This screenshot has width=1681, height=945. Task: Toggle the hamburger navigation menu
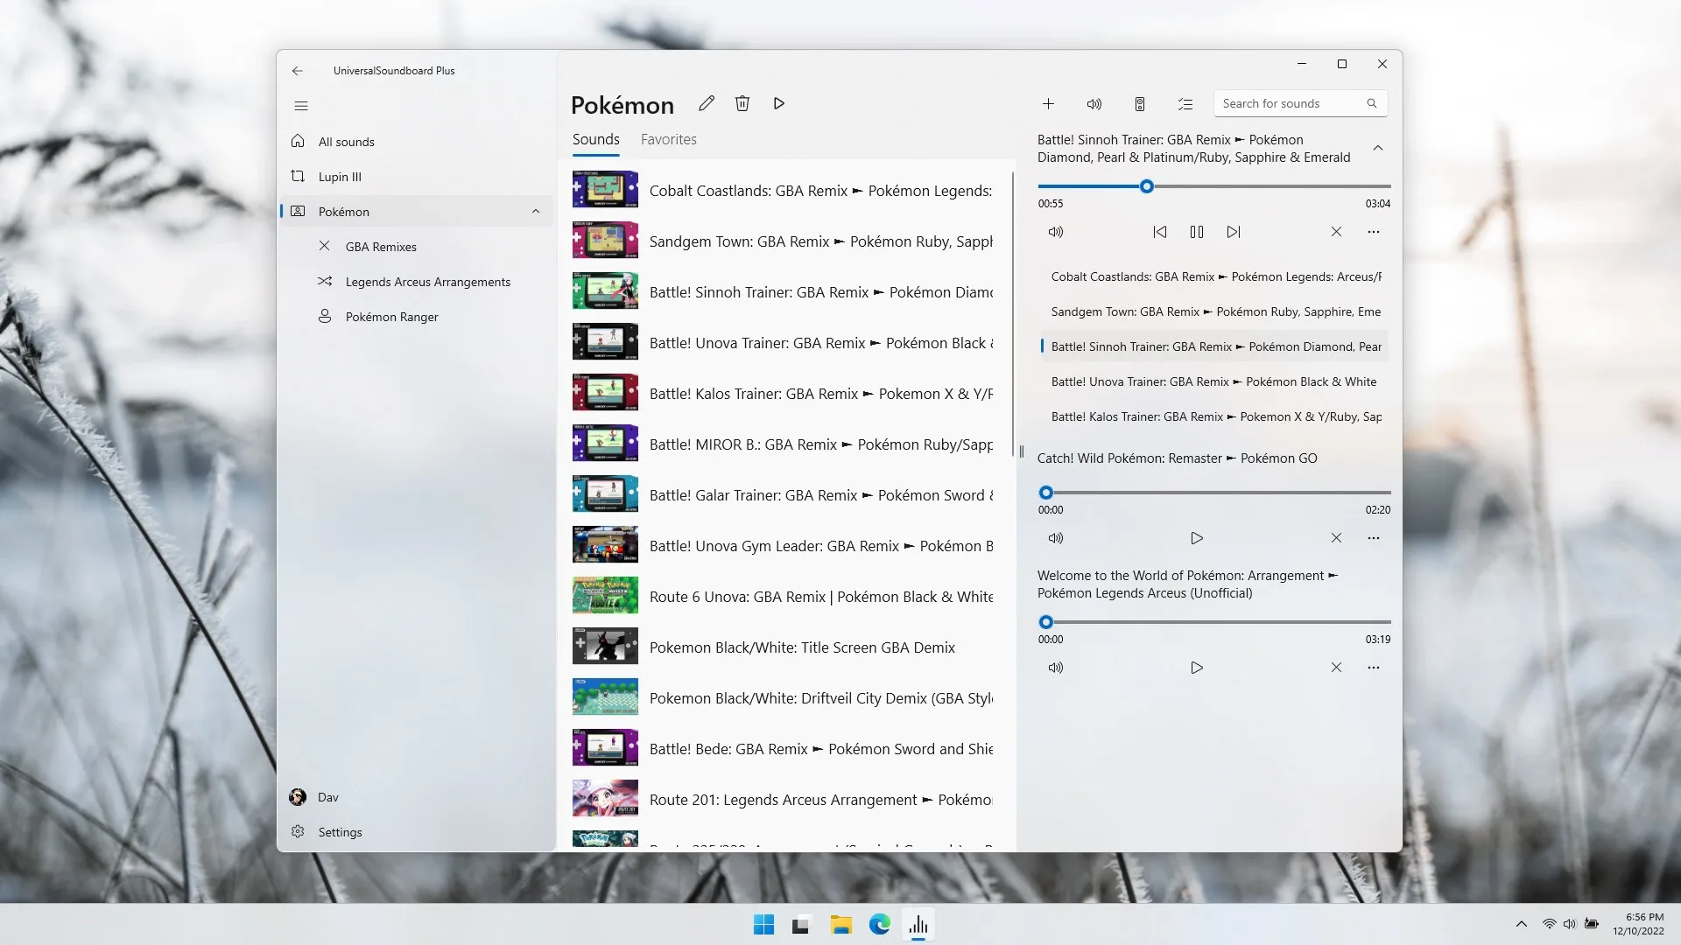301,106
